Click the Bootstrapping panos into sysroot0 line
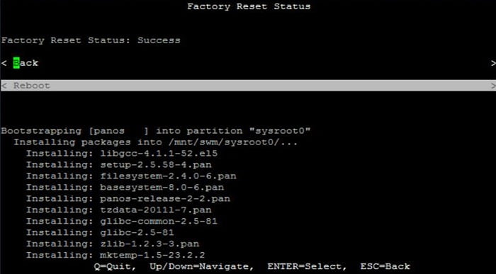Image resolution: width=496 pixels, height=274 pixels. (x=156, y=131)
